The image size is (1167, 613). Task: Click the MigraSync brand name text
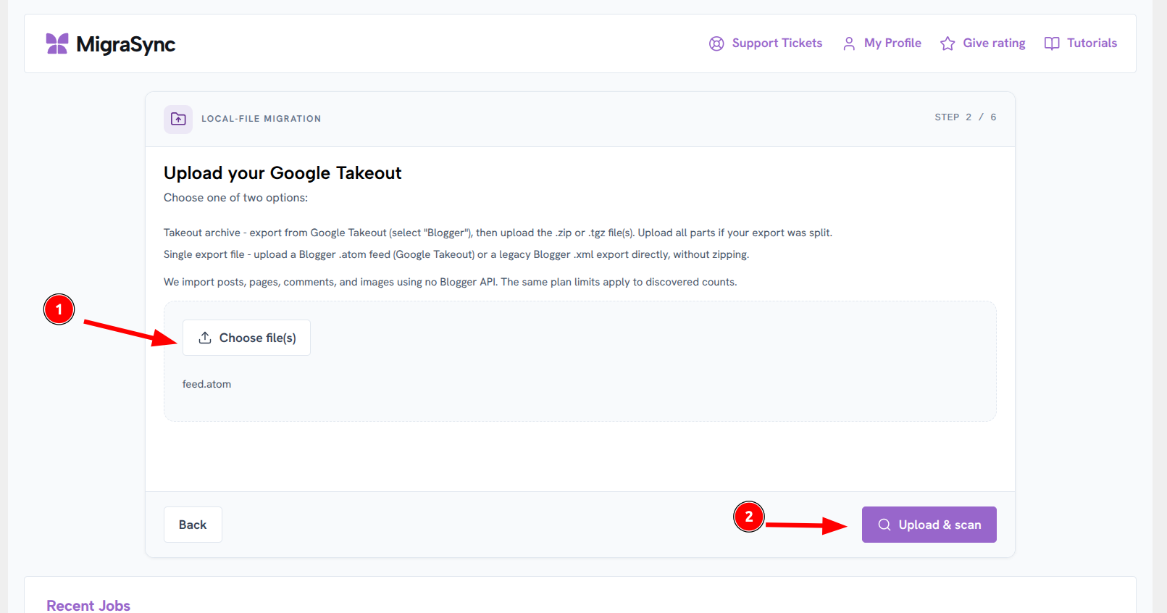(x=126, y=44)
